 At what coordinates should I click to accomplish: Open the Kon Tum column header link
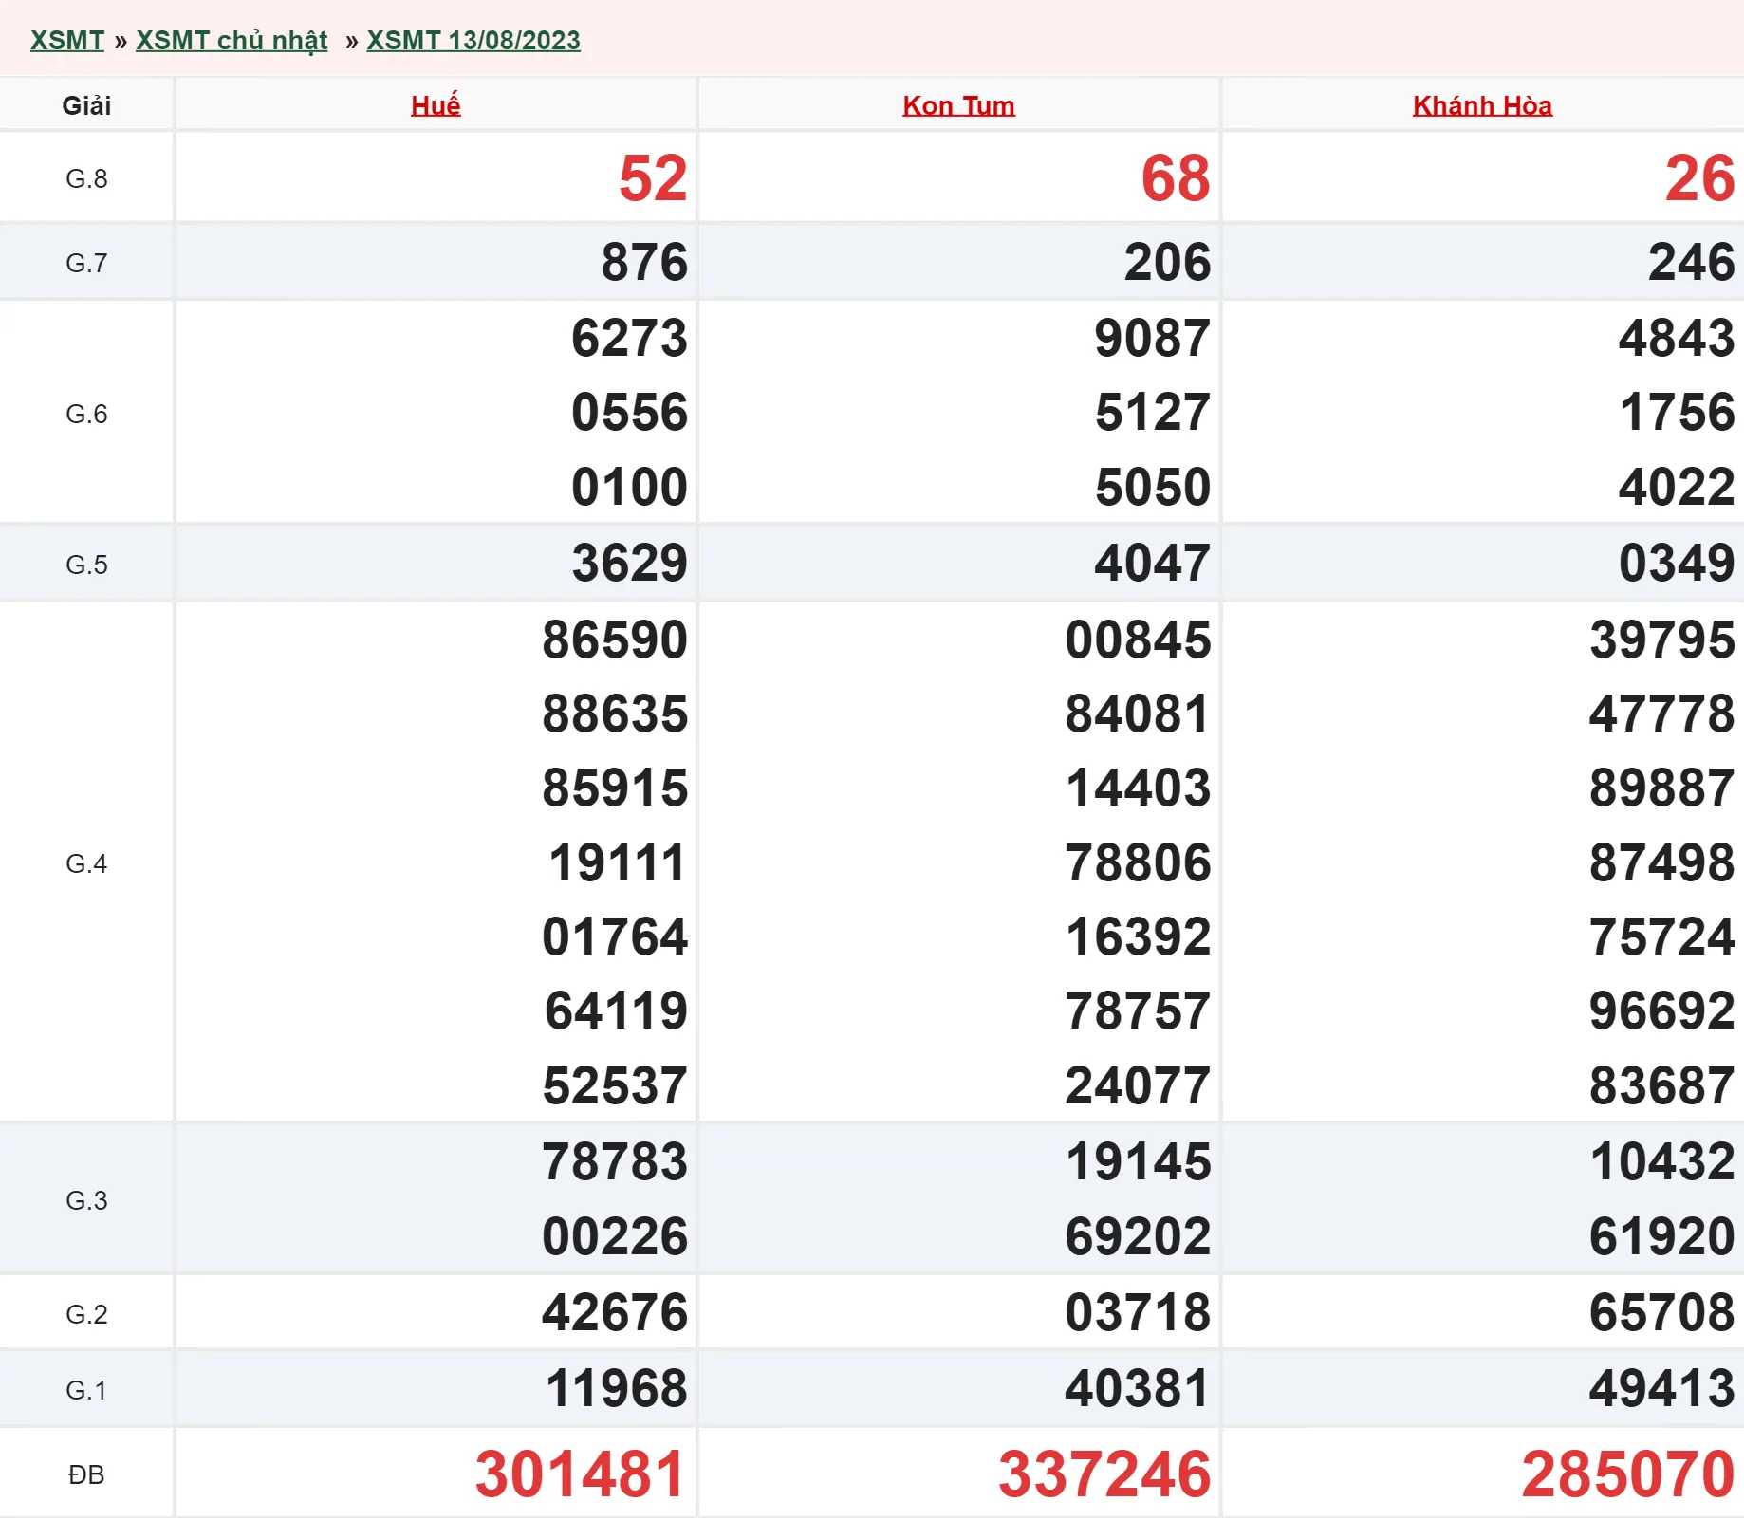(x=958, y=105)
